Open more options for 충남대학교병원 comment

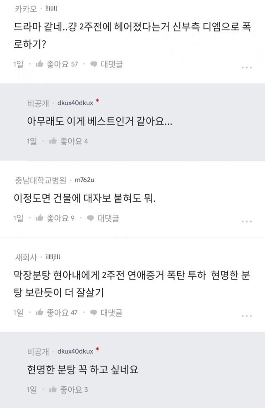[246, 220]
